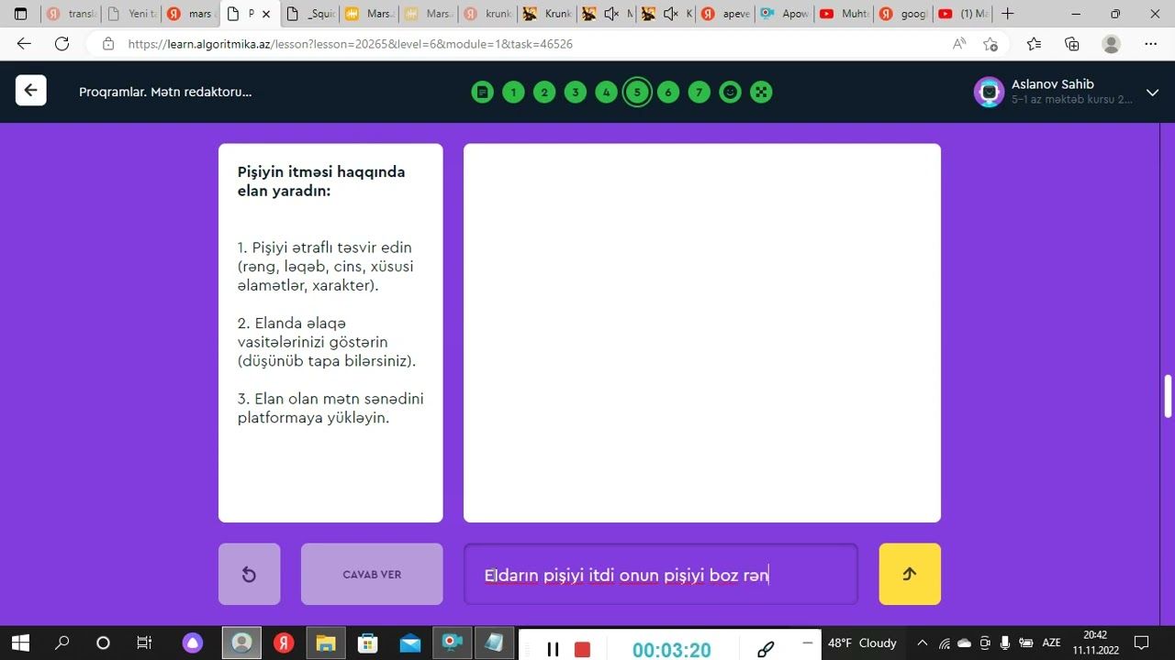Open the last checkered step icon
The image size is (1175, 660).
pos(761,92)
